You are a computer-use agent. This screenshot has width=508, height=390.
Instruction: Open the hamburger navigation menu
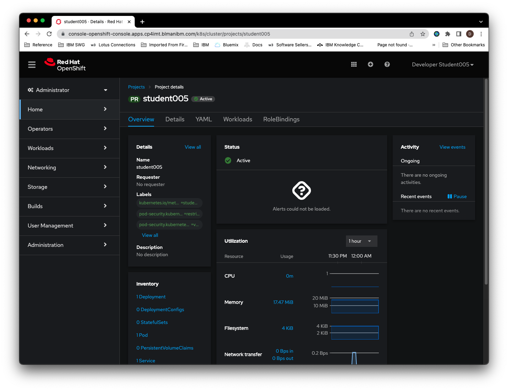(x=32, y=65)
